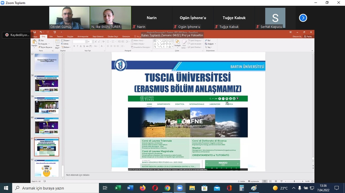Cut selection using Kes
Image resolution: width=345 pixels, height=193 pixels.
point(41,40)
